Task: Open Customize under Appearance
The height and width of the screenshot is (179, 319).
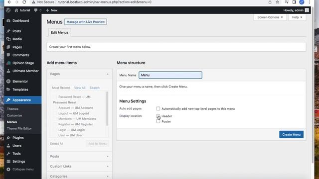Action: pos(14,115)
